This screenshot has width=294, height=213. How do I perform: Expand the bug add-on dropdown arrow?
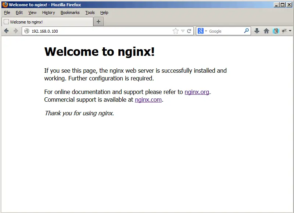[290, 31]
